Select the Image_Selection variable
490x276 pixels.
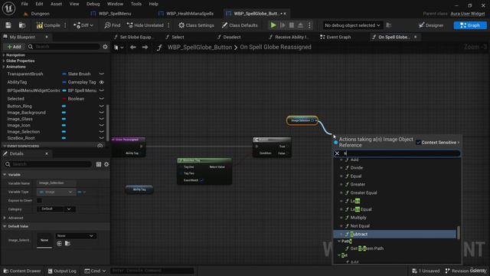24,132
